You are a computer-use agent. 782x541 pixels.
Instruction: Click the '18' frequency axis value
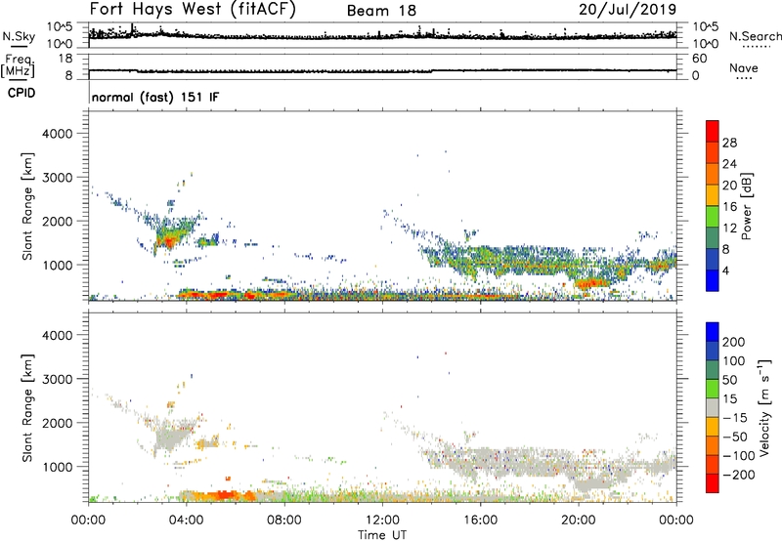[x=65, y=59]
